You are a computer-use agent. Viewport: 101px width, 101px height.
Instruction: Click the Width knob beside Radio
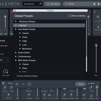[29, 95]
